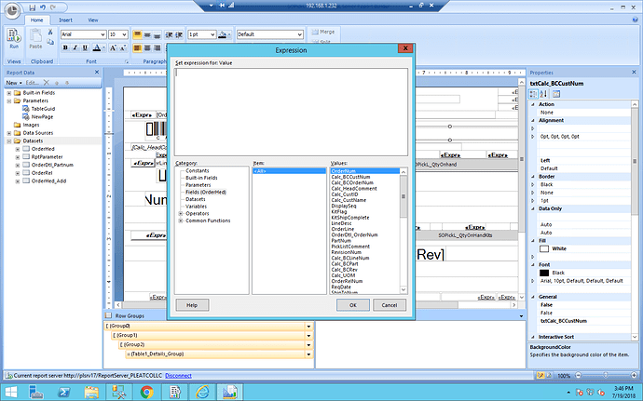Image resolution: width=643 pixels, height=401 pixels.
Task: Click OK in the Expression dialog
Action: tap(352, 305)
